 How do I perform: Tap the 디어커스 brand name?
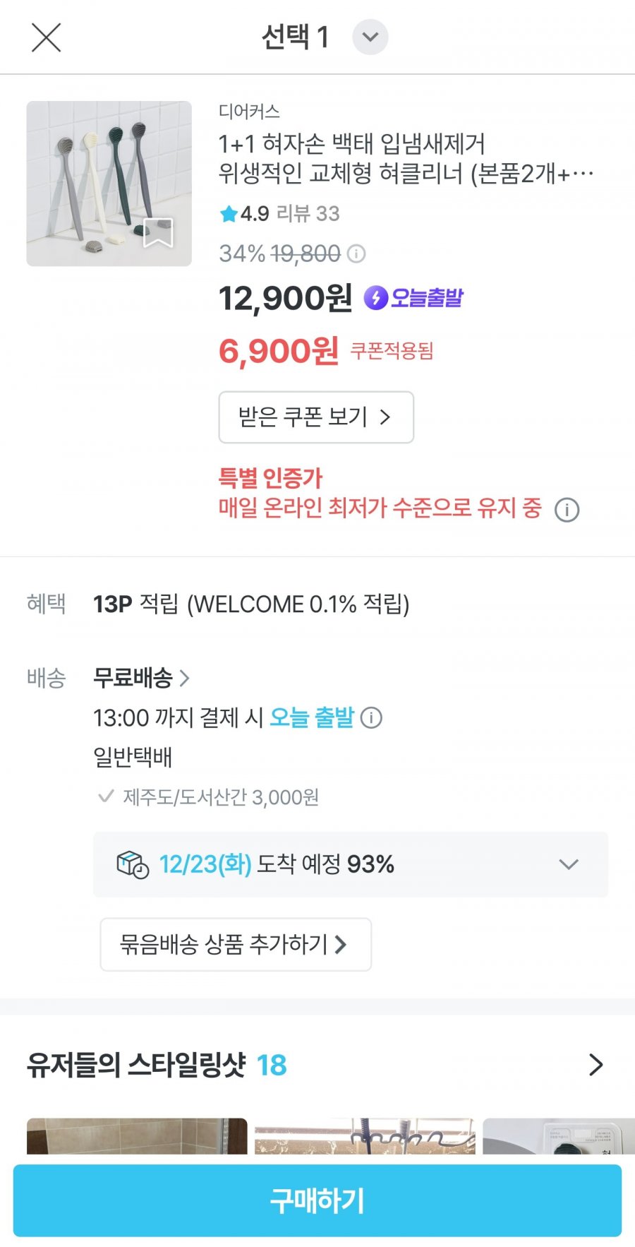point(249,112)
